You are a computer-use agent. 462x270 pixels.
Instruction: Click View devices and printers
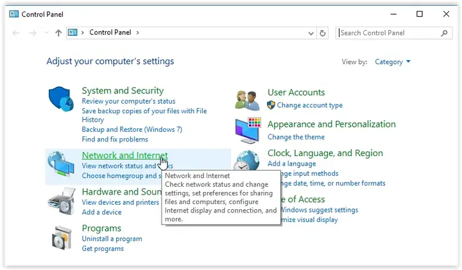tap(120, 202)
